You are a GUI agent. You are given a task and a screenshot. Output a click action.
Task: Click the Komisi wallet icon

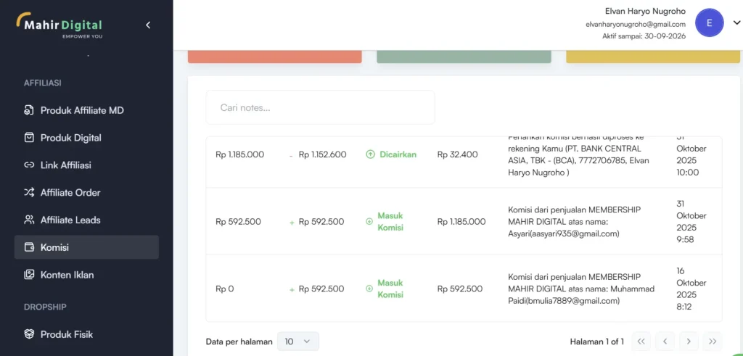(29, 247)
